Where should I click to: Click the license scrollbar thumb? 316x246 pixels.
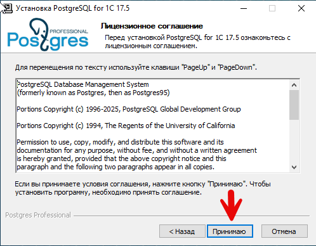pos(294,105)
